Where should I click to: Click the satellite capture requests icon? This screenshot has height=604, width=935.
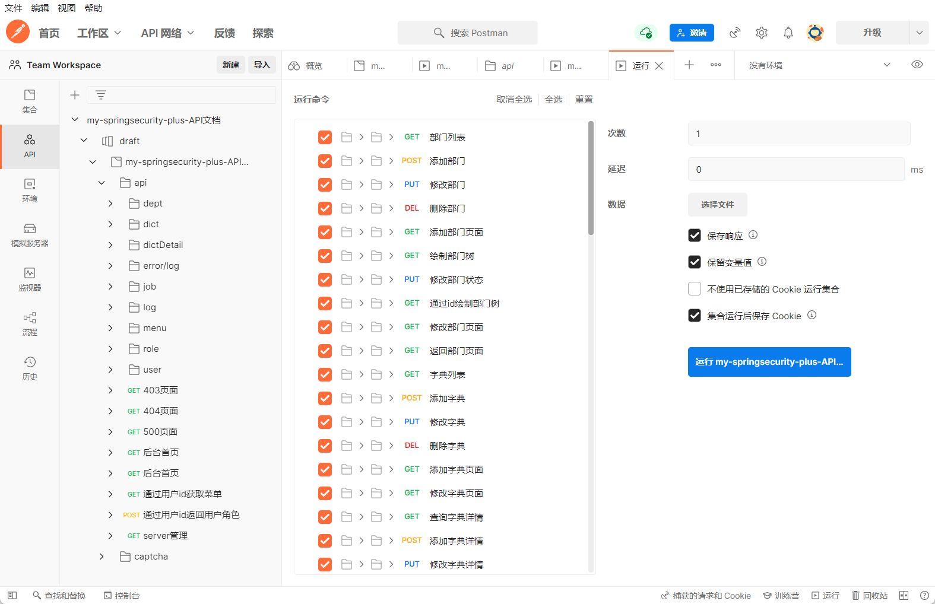click(x=735, y=33)
